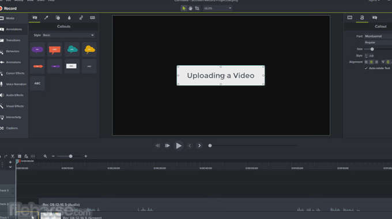392x219 pixels.
Task: Click the Paste timeline icon
Action: point(26,156)
